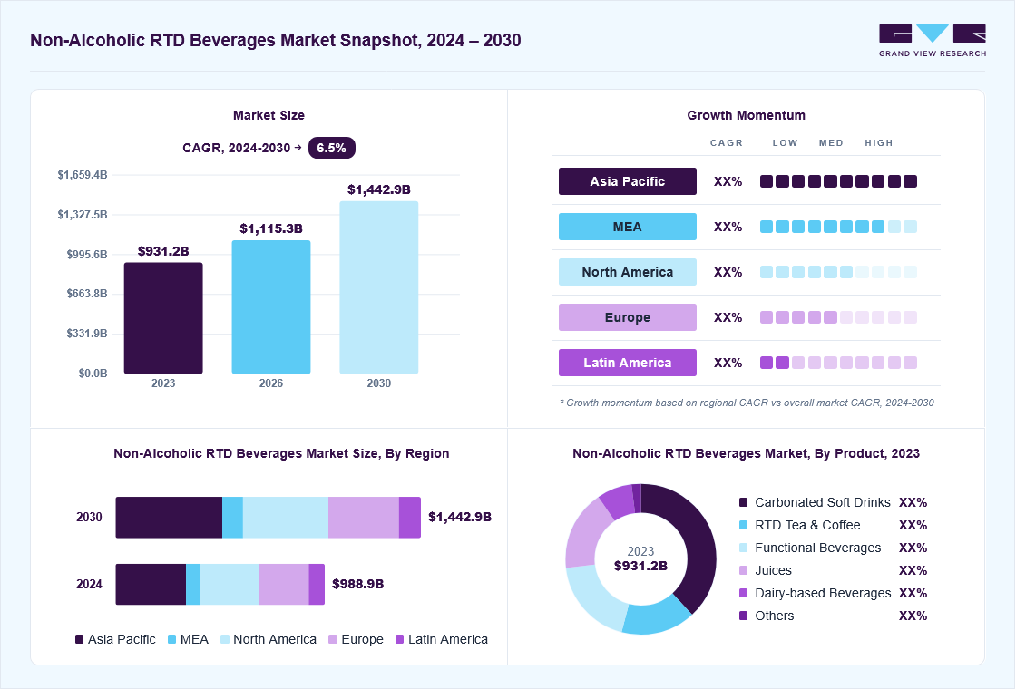Click the light purple Juices donut slice
Viewport: 1016px width, 689px height.
tap(586, 535)
